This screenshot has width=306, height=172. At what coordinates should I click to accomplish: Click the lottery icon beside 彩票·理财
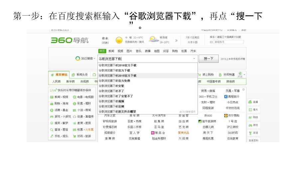coord(75,104)
